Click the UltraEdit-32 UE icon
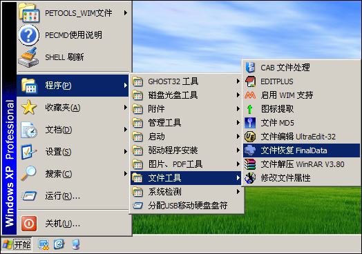Viewport: 362px width, 254px height. click(250, 137)
